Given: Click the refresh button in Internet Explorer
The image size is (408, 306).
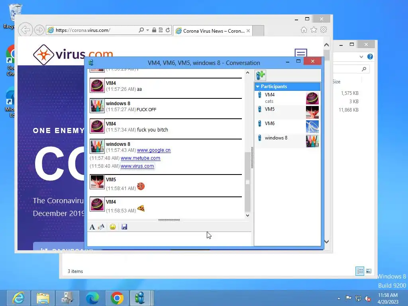Looking at the screenshot, I should coord(168,30).
